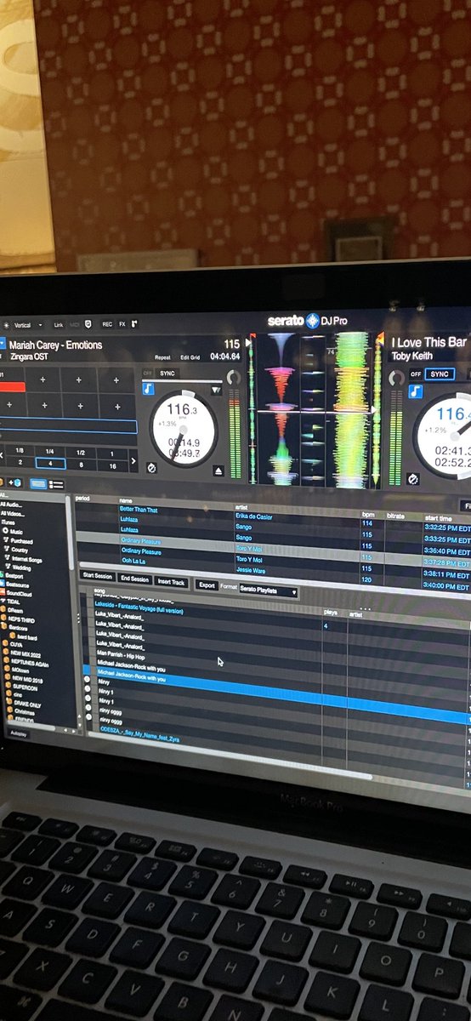
Task: Open the REC panel
Action: pyautogui.click(x=107, y=324)
